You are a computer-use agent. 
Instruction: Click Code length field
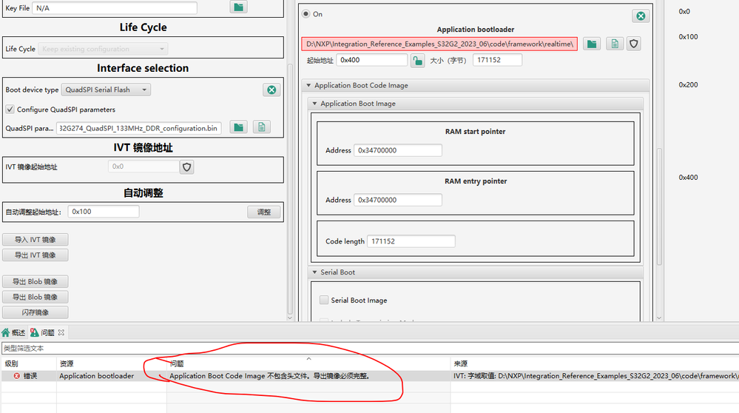tap(411, 241)
